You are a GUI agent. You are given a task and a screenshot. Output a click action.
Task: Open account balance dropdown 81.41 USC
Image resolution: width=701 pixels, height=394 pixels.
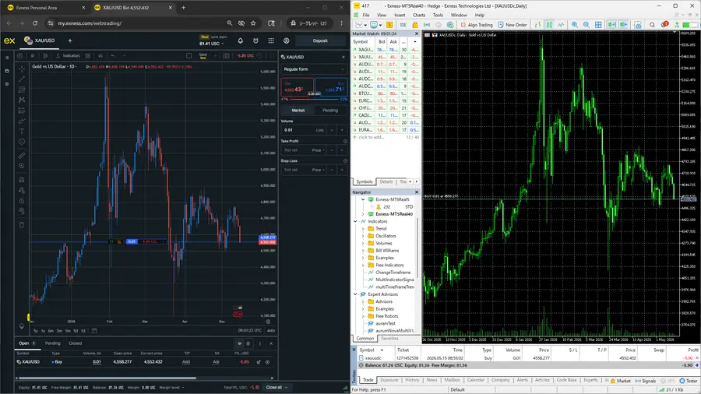tap(212, 44)
